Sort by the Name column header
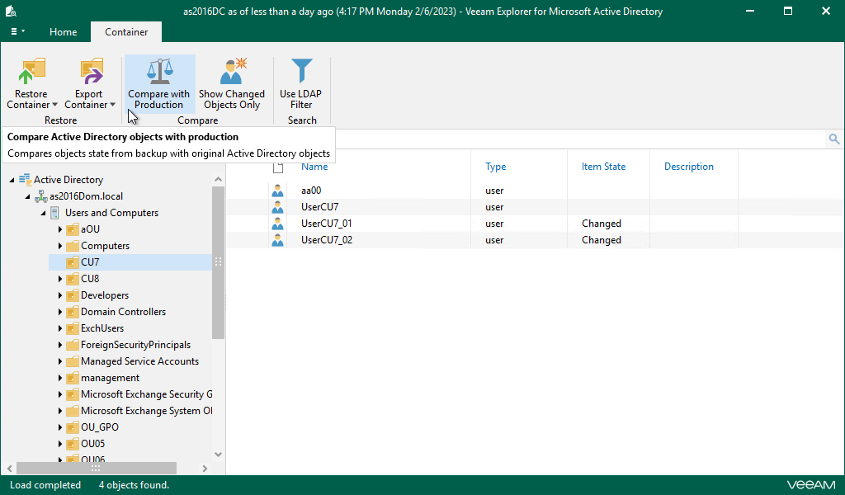The height and width of the screenshot is (495, 845). pyautogui.click(x=314, y=167)
